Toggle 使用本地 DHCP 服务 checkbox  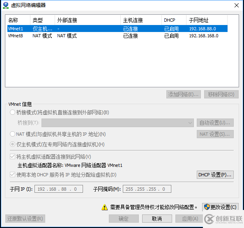tap(12, 175)
